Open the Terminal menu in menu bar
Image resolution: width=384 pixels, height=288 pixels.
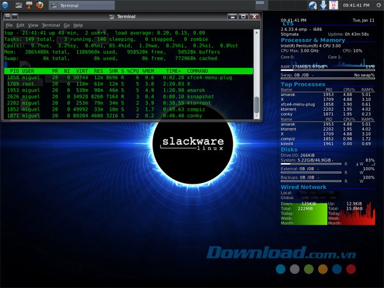pyautogui.click(x=51, y=25)
